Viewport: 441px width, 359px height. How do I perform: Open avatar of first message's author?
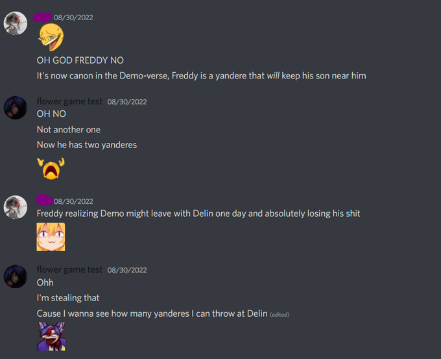click(x=15, y=23)
